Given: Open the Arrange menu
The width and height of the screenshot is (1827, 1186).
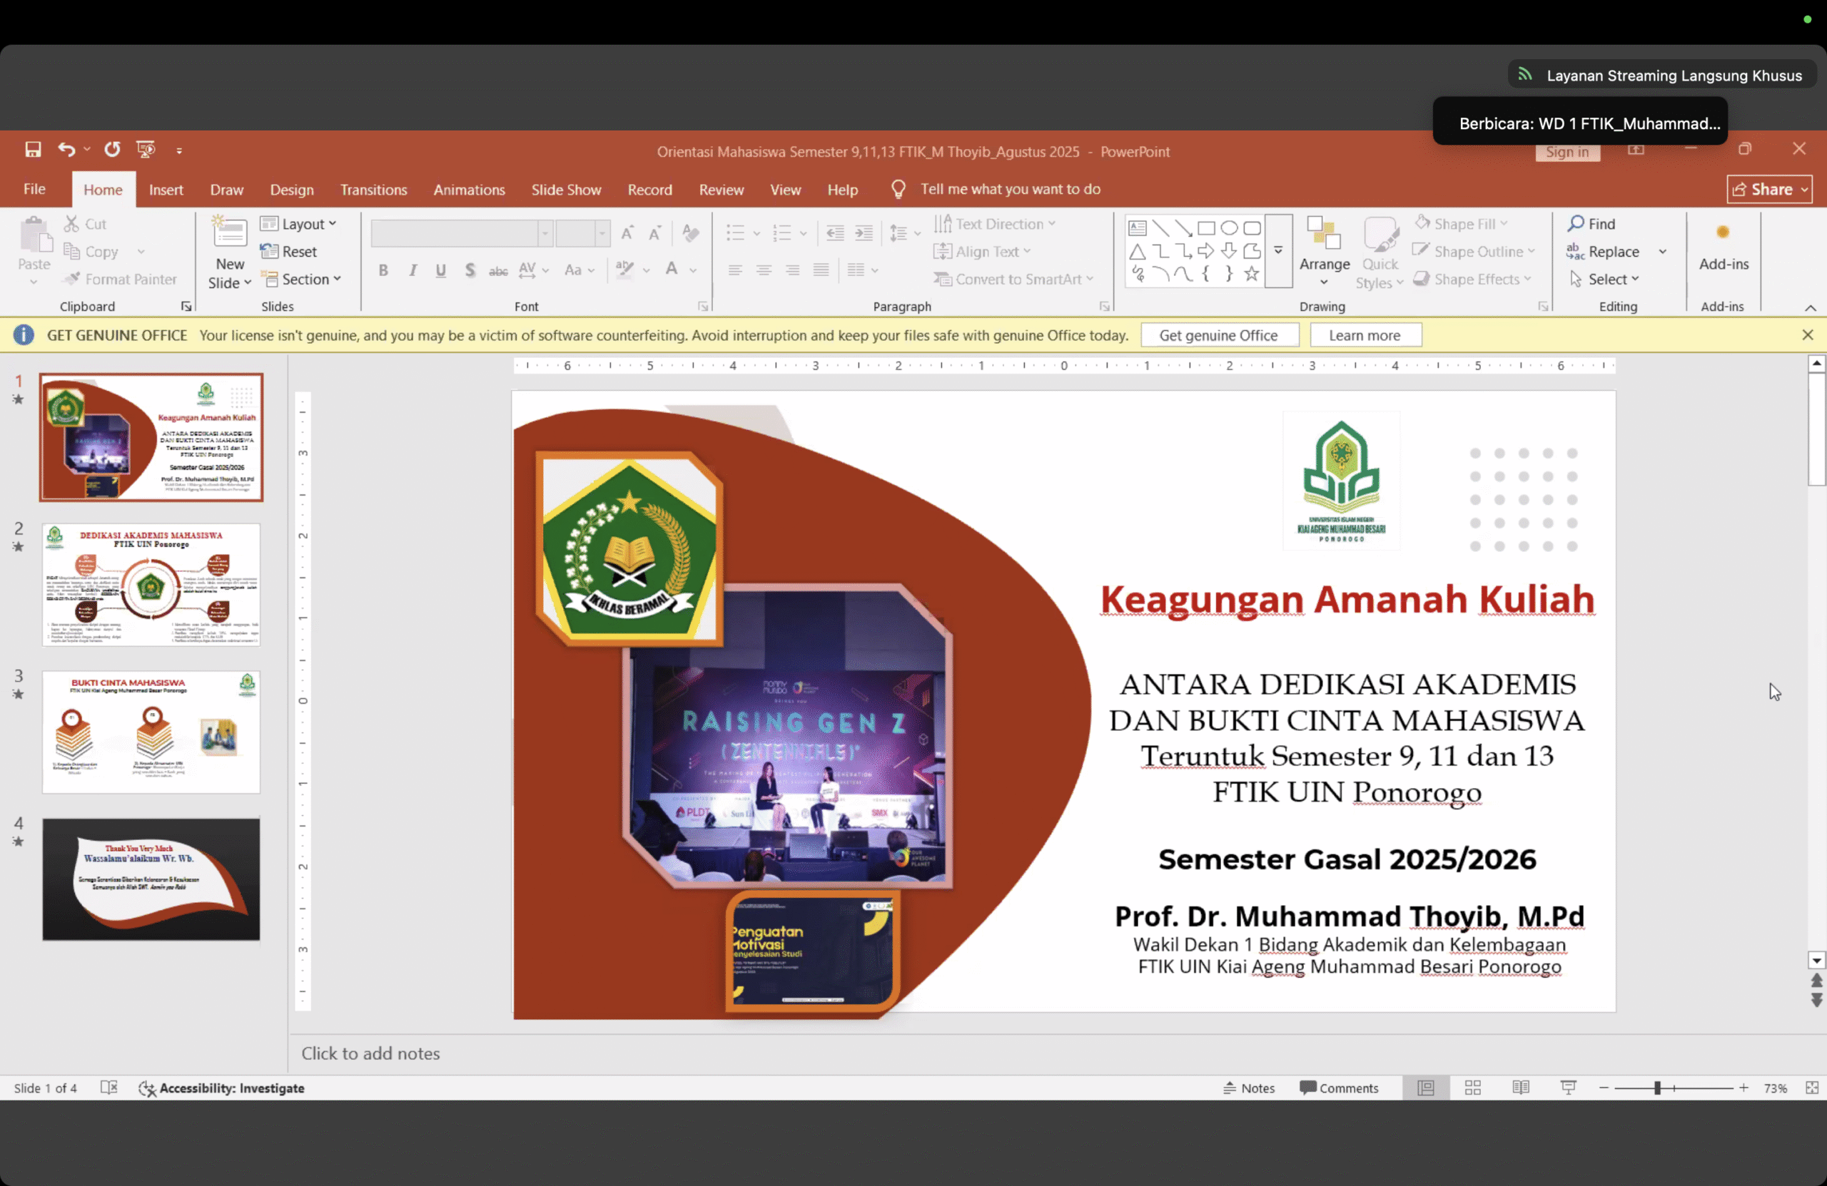Looking at the screenshot, I should pyautogui.click(x=1324, y=252).
